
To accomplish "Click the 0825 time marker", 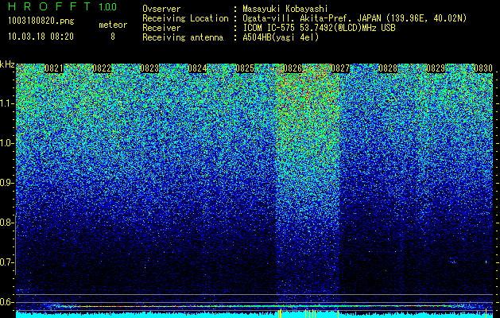I will pos(245,68).
